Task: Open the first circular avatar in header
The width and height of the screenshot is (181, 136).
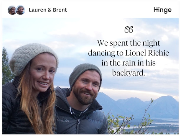Action: 12,10
